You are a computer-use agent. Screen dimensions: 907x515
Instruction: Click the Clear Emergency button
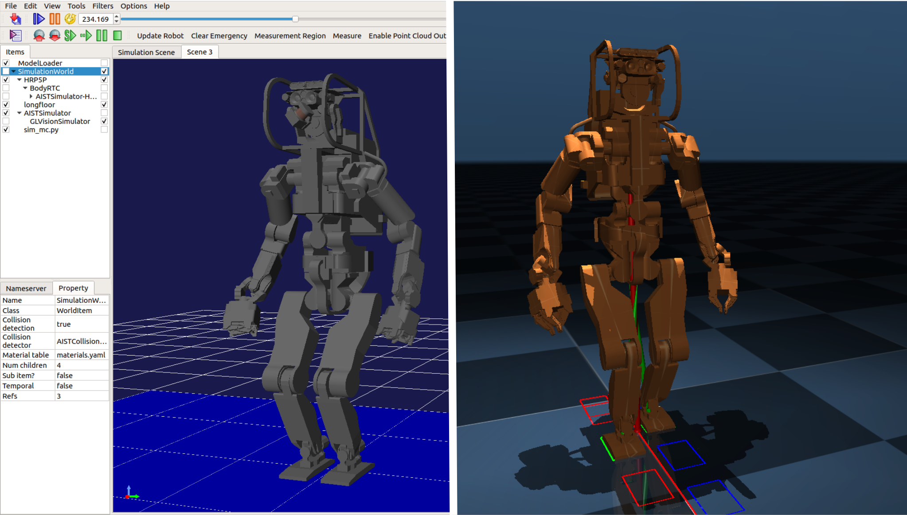pyautogui.click(x=219, y=36)
